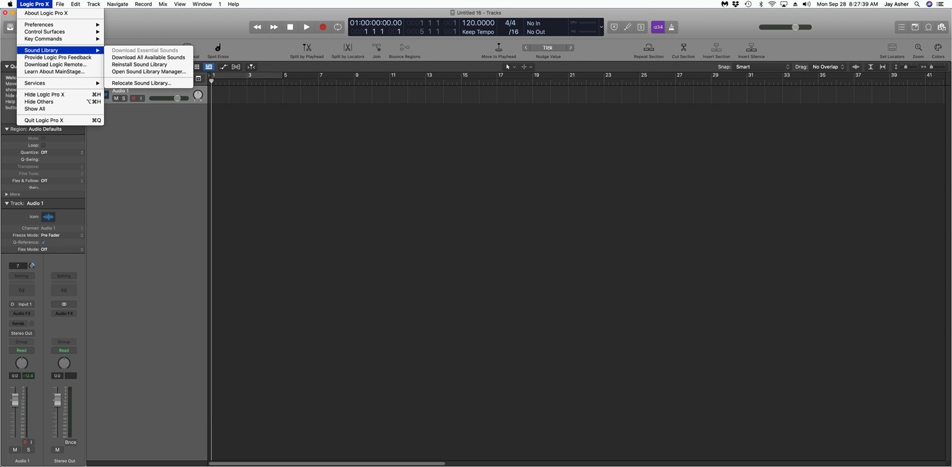This screenshot has width=952, height=467.
Task: Click the Audio 1 strip Audio FX slot
Action: [x=21, y=313]
